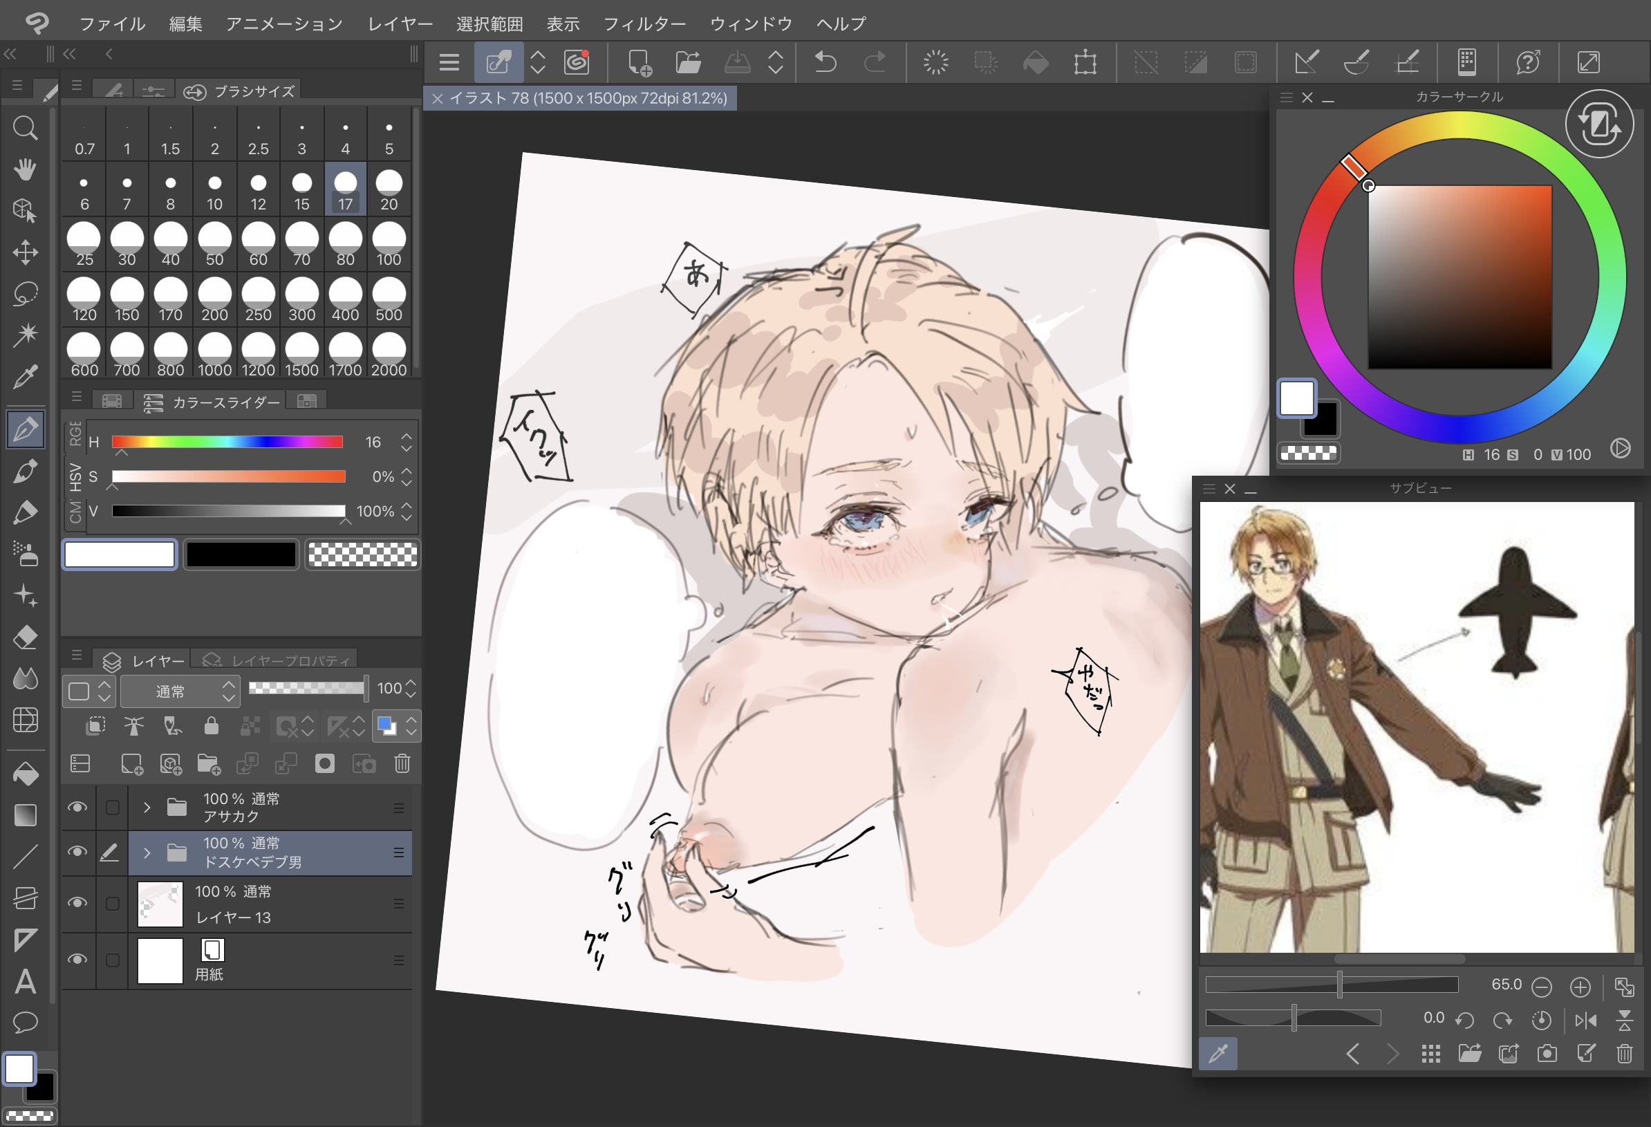The image size is (1651, 1127).
Task: Toggle the Sub View eyedropper auto-switch button
Action: click(x=1218, y=1053)
